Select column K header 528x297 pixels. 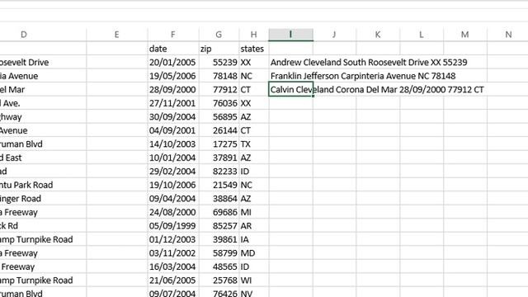click(378, 35)
